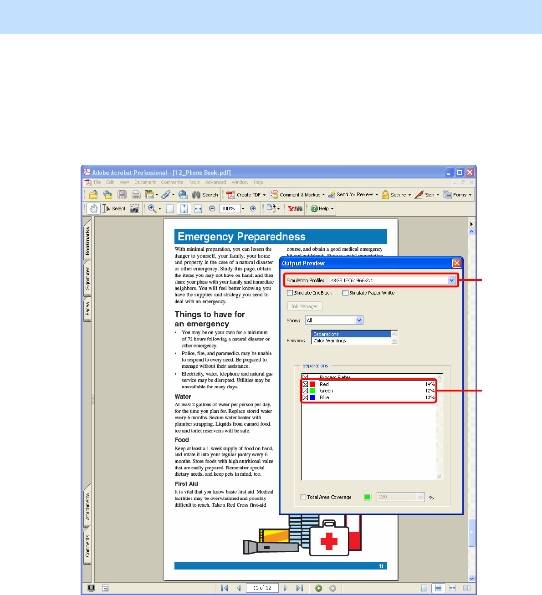
Task: Open the Document menu
Action: [x=145, y=182]
